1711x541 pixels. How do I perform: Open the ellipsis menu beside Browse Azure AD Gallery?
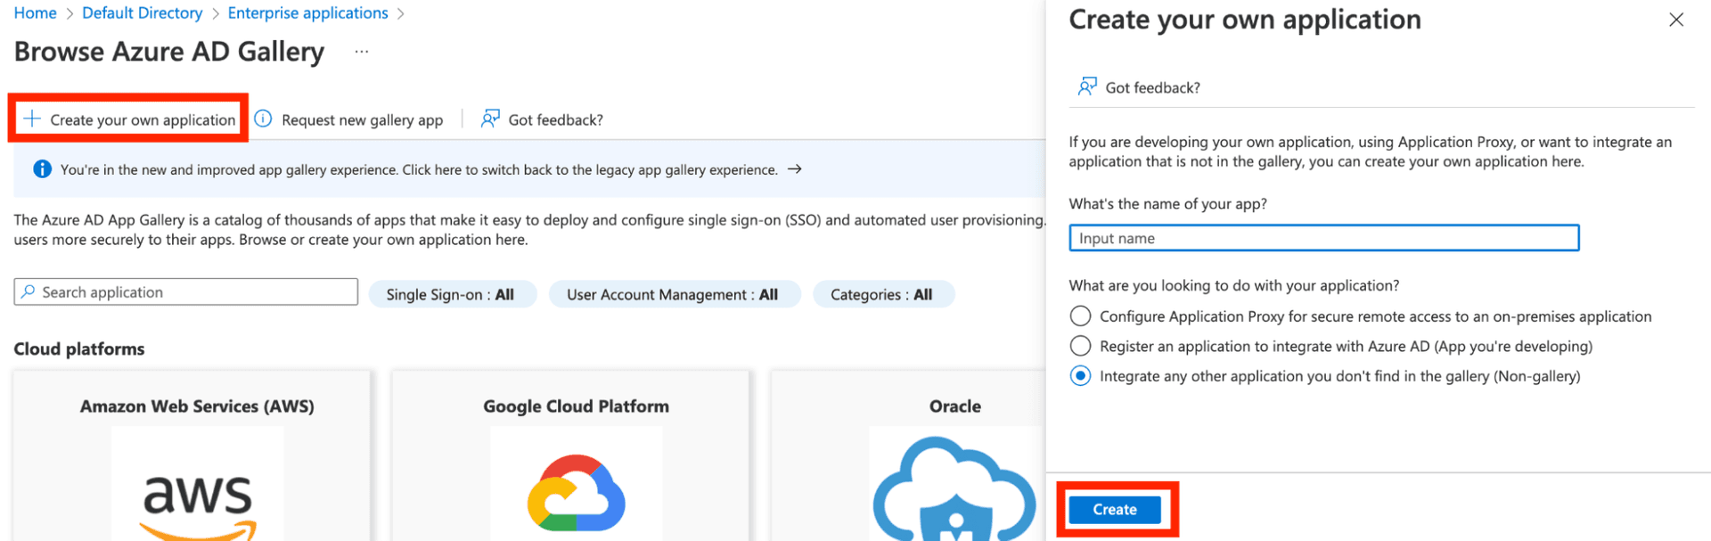coord(361,52)
